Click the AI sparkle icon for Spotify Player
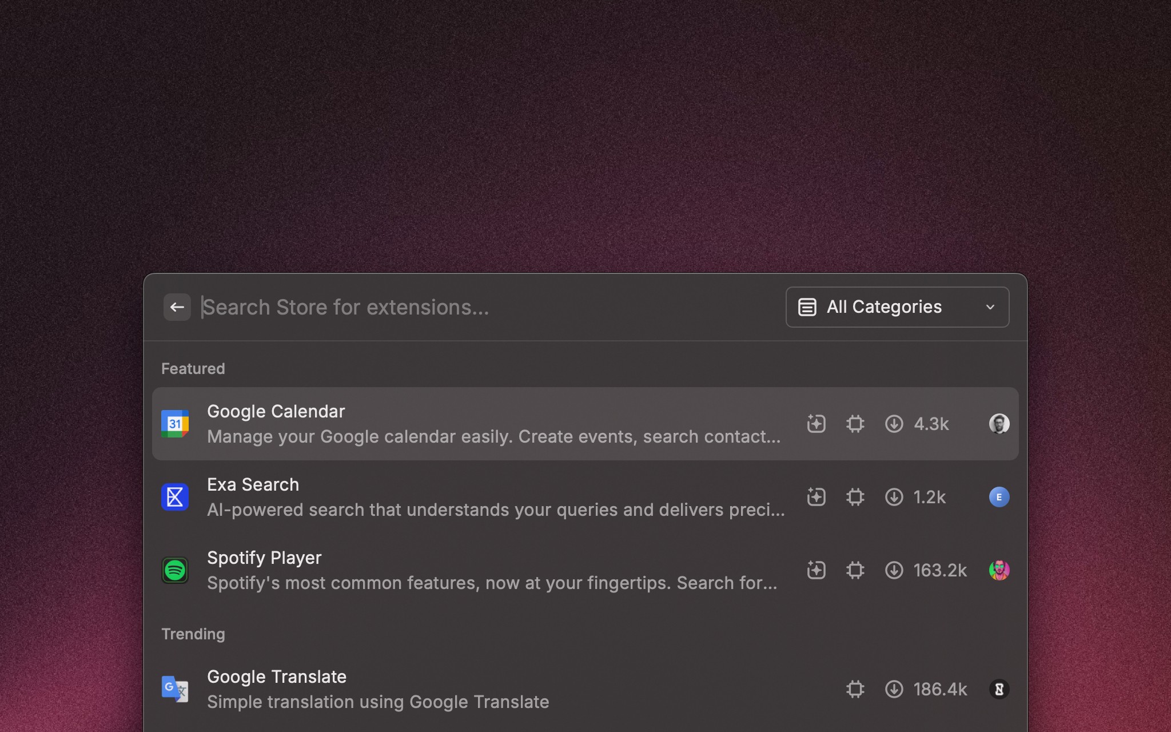 point(816,570)
